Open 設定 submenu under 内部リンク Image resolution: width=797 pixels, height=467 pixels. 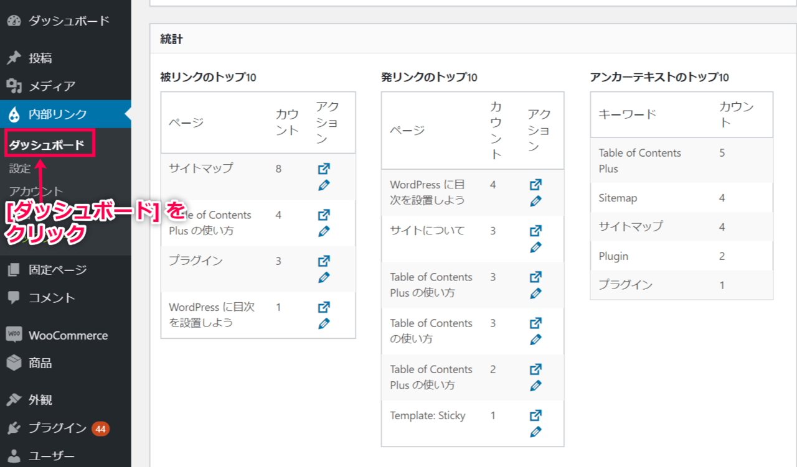20,169
